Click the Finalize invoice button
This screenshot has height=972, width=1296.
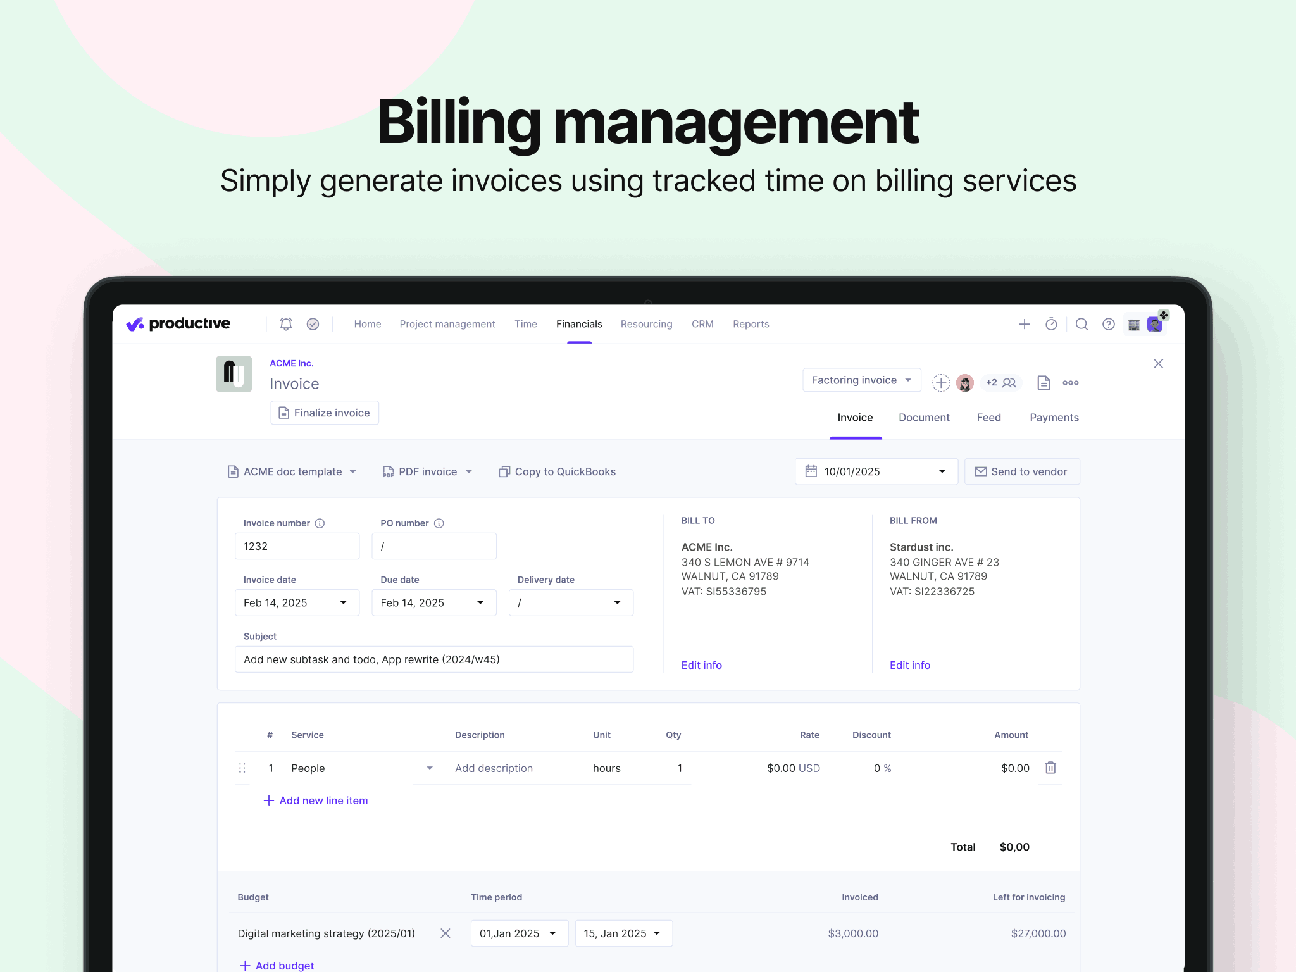(x=325, y=413)
